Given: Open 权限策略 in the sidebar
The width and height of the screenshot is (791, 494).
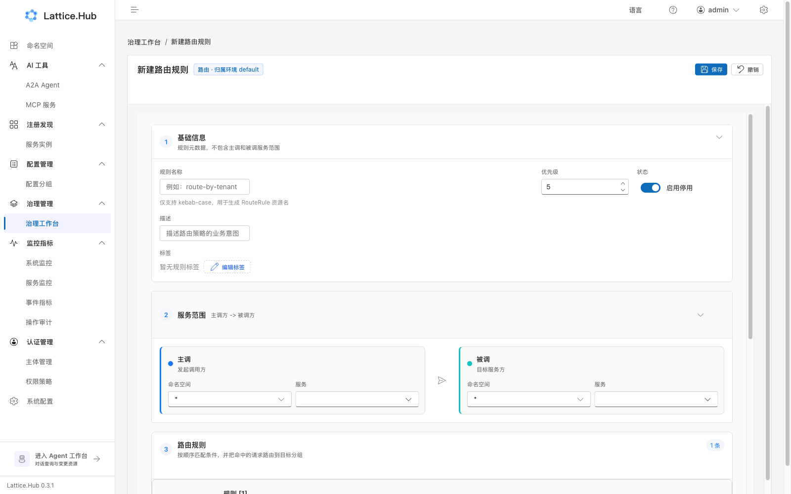Looking at the screenshot, I should click(x=57, y=381).
